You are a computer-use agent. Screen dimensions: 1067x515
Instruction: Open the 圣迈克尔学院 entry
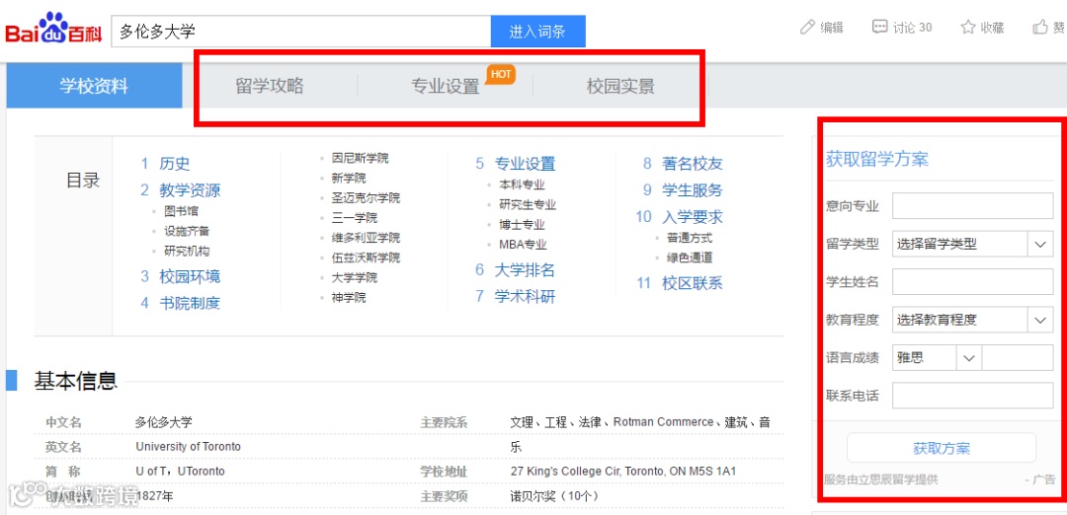(366, 198)
